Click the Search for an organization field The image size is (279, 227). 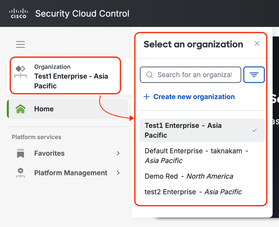point(190,75)
